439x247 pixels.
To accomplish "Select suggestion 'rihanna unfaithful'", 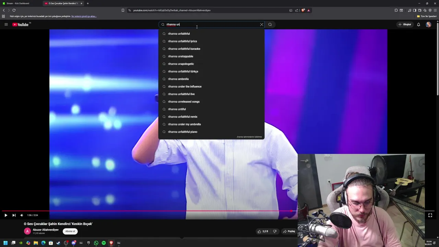I will click(211, 34).
